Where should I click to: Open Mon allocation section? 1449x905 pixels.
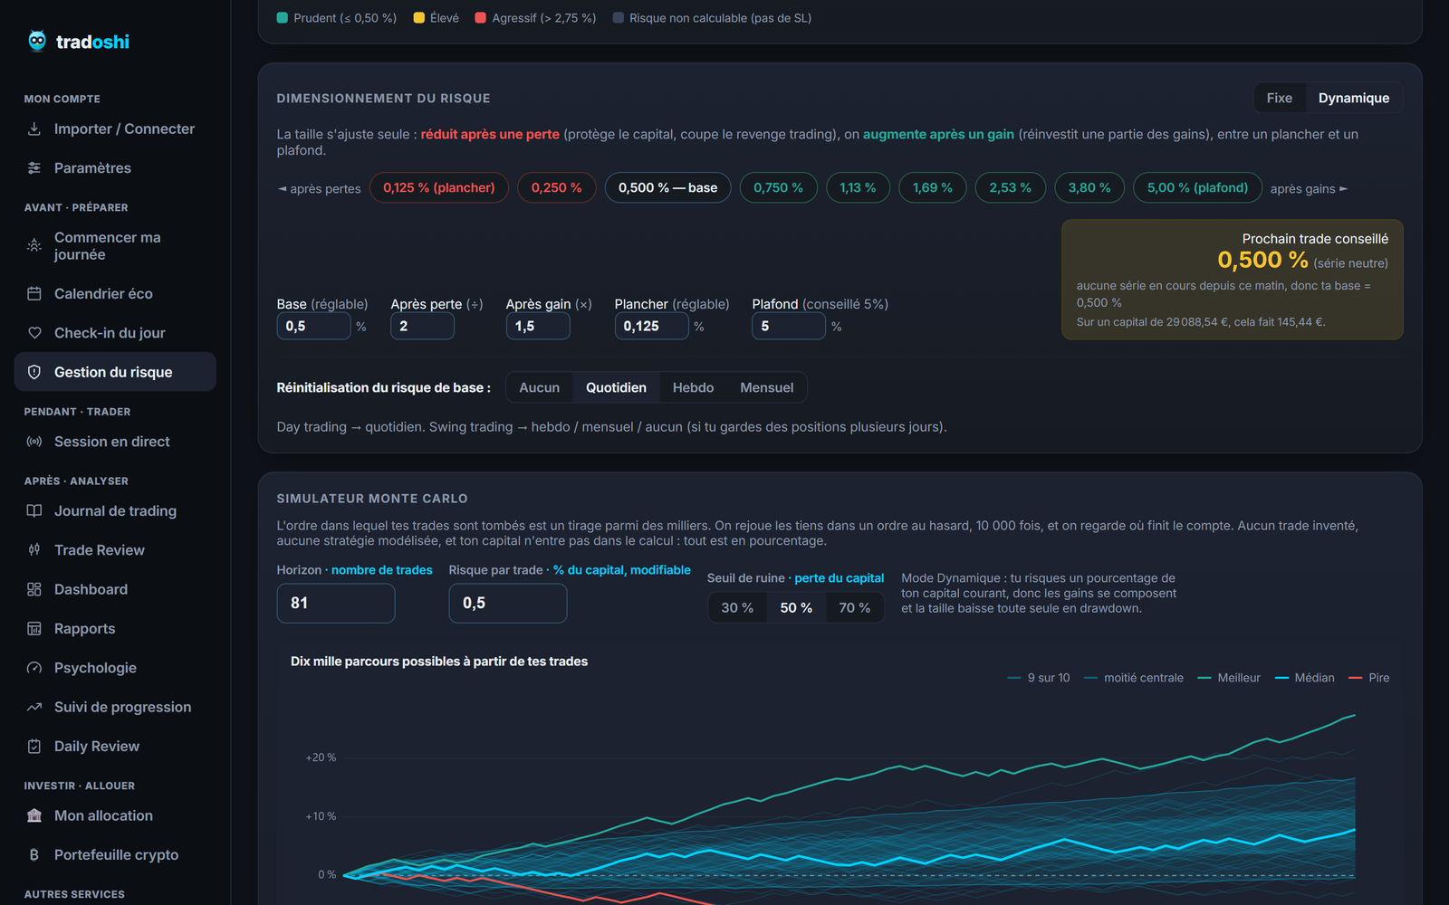pyautogui.click(x=115, y=815)
